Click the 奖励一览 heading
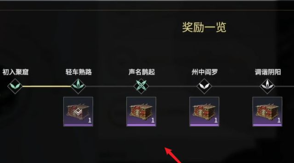The width and height of the screenshot is (294, 163). 204,27
